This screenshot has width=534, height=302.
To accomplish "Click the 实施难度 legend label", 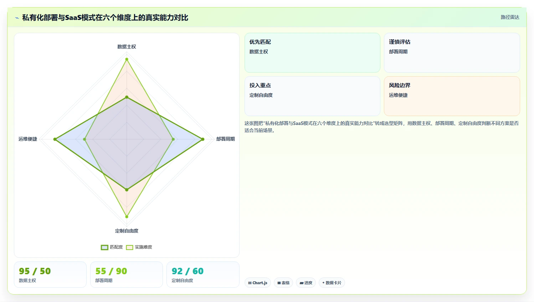I will tap(143, 247).
